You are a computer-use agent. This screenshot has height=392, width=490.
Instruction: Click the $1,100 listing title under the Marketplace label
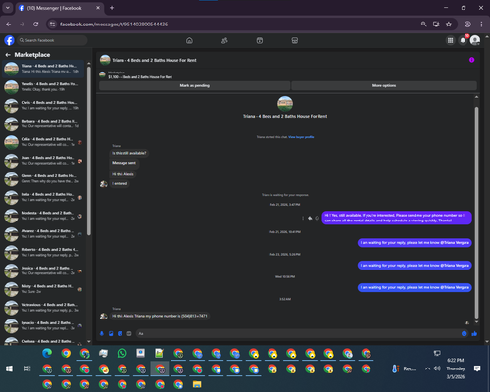[x=140, y=77]
